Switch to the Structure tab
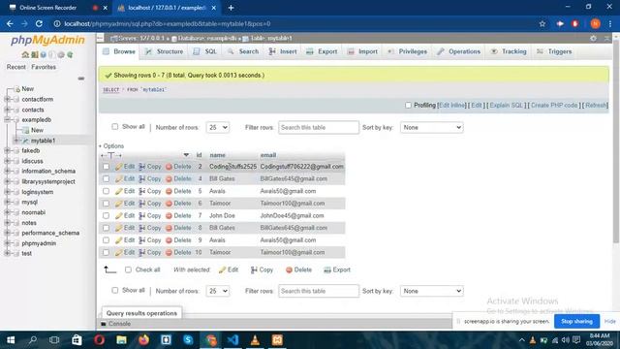620x349 pixels. click(x=164, y=51)
